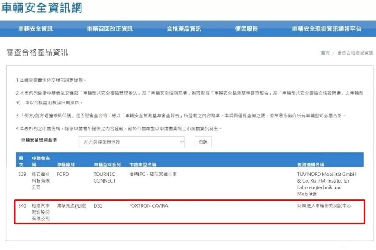
Task: Expand the 前方碰撞乘員保護 dropdown
Action: [x=132, y=142]
